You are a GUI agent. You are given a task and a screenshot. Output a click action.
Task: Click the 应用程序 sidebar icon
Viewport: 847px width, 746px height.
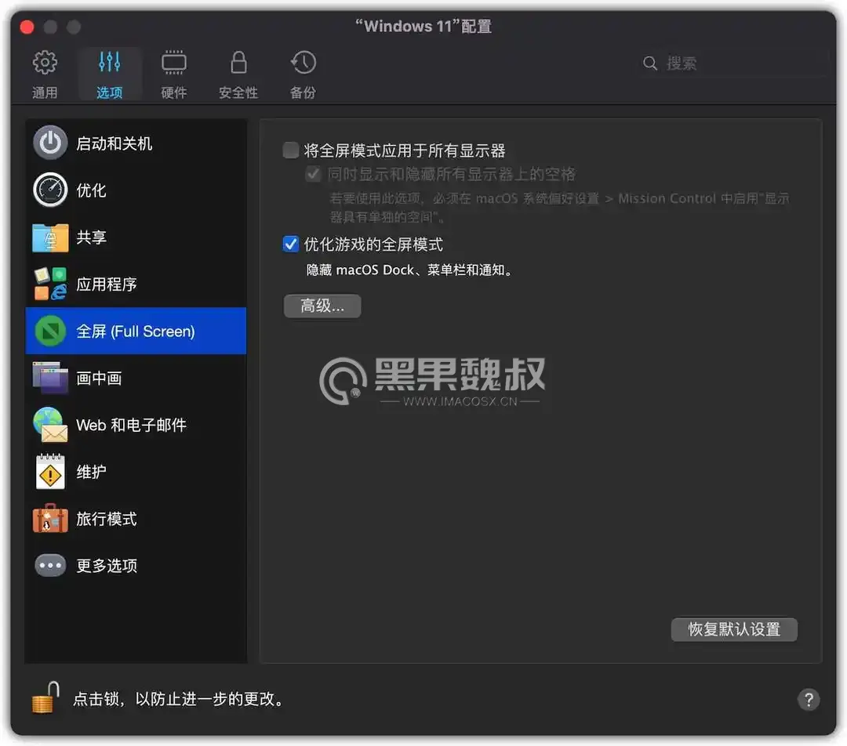point(49,284)
